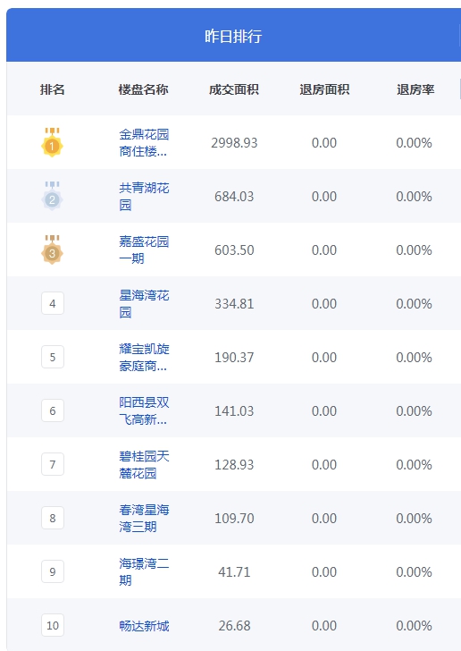Click the bronze third-place medal icon
The image size is (461, 651).
click(x=52, y=249)
